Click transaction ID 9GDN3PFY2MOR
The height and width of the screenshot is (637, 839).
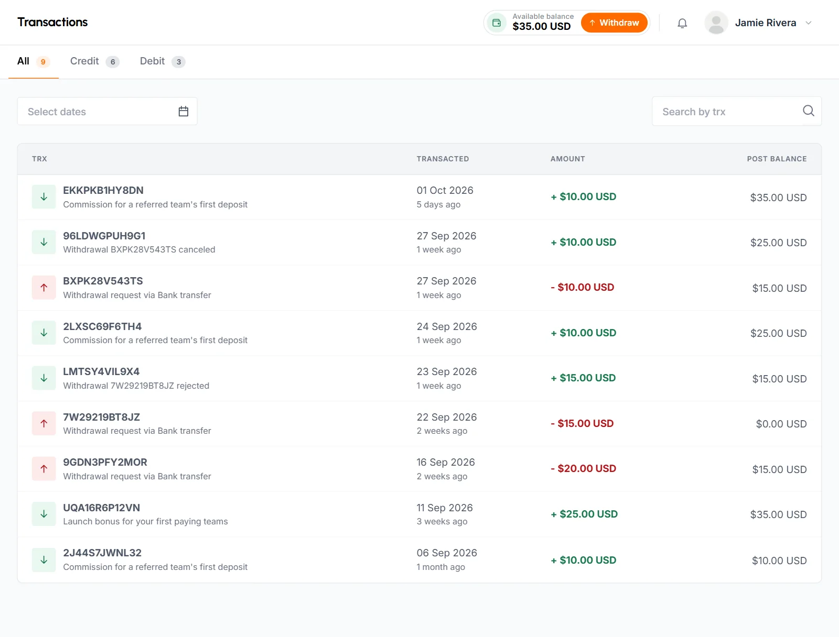click(x=105, y=462)
